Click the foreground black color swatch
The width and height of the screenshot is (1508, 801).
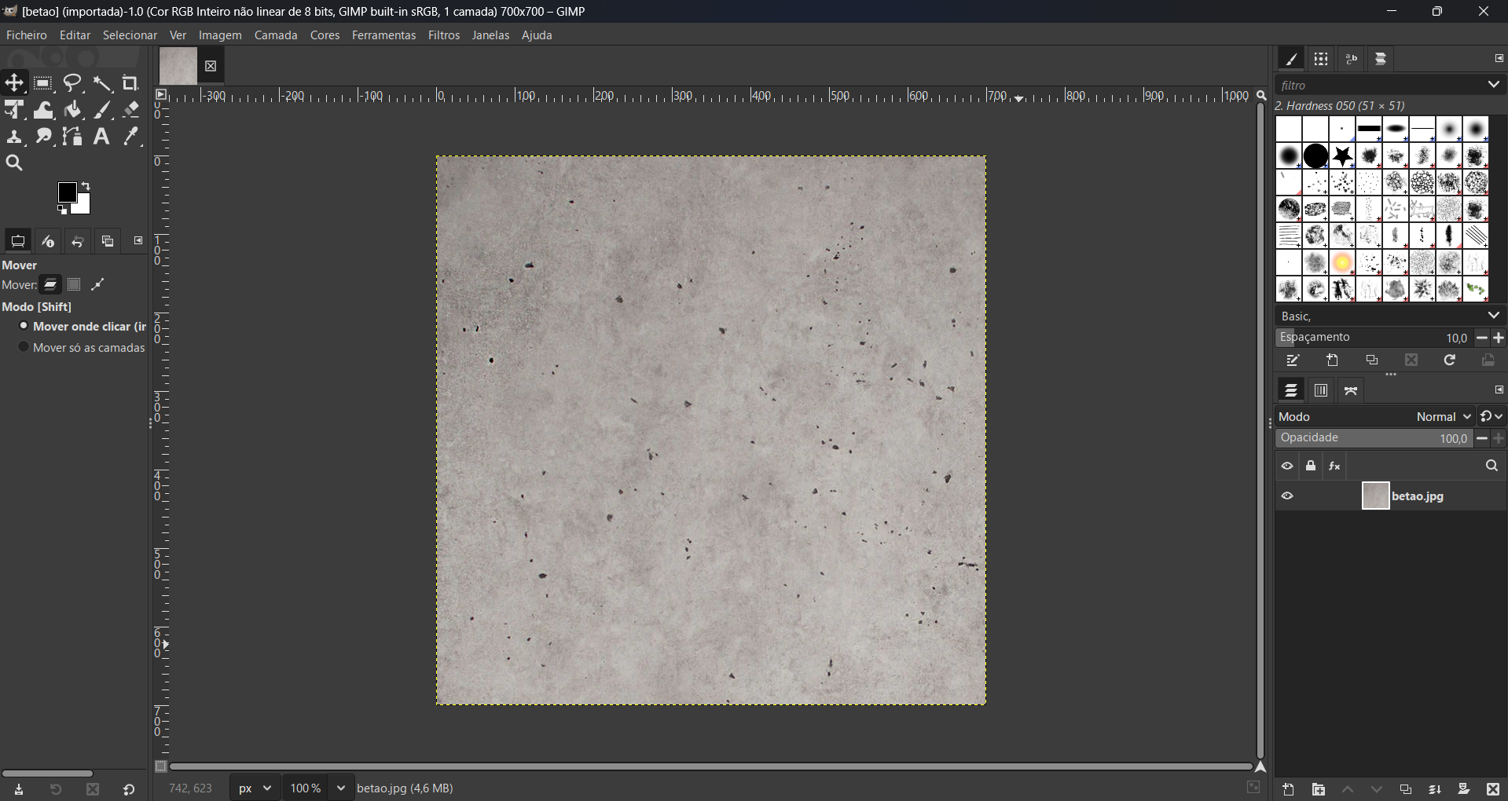click(x=68, y=192)
